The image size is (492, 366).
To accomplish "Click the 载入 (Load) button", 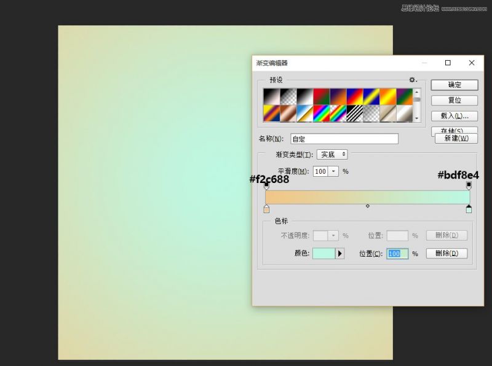I will [454, 115].
